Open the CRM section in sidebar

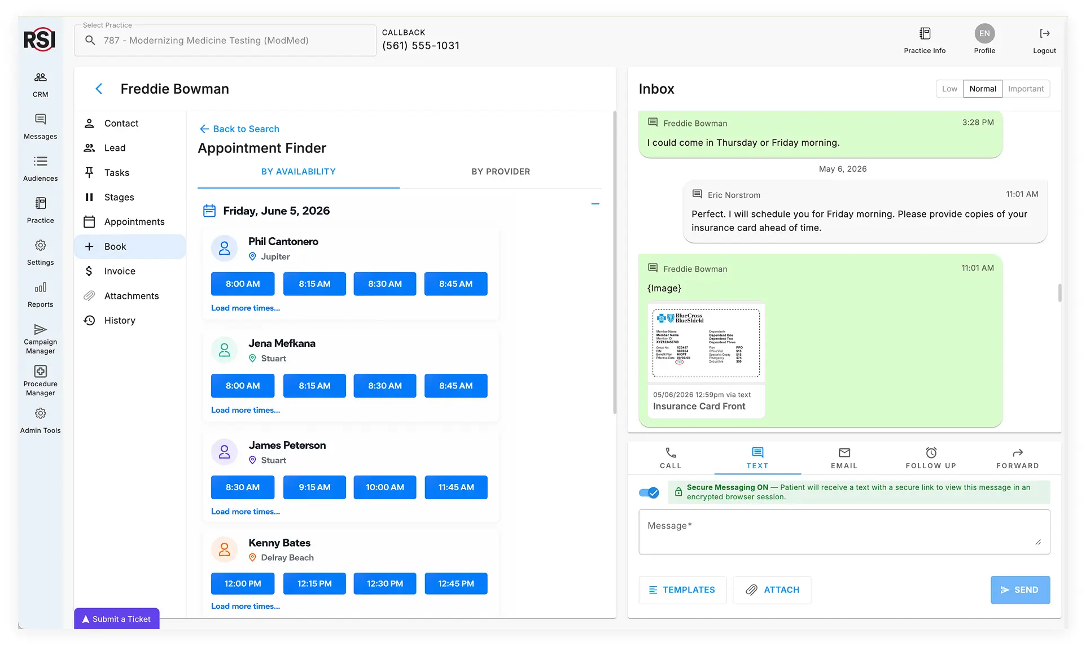40,85
